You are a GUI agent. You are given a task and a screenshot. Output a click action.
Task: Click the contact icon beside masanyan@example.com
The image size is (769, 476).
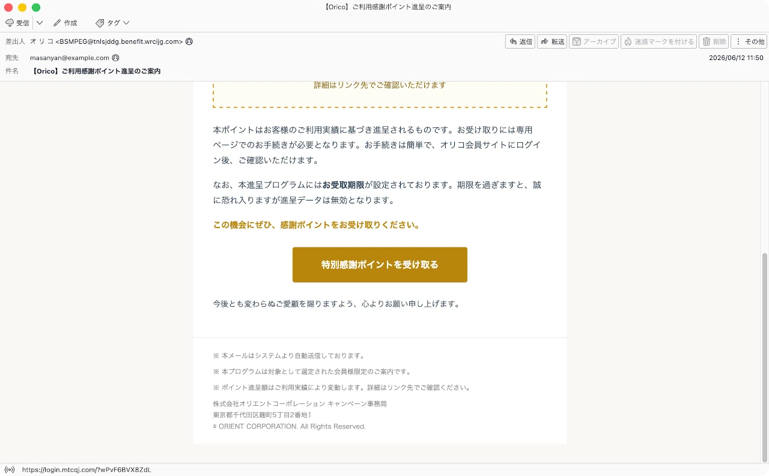tap(115, 58)
